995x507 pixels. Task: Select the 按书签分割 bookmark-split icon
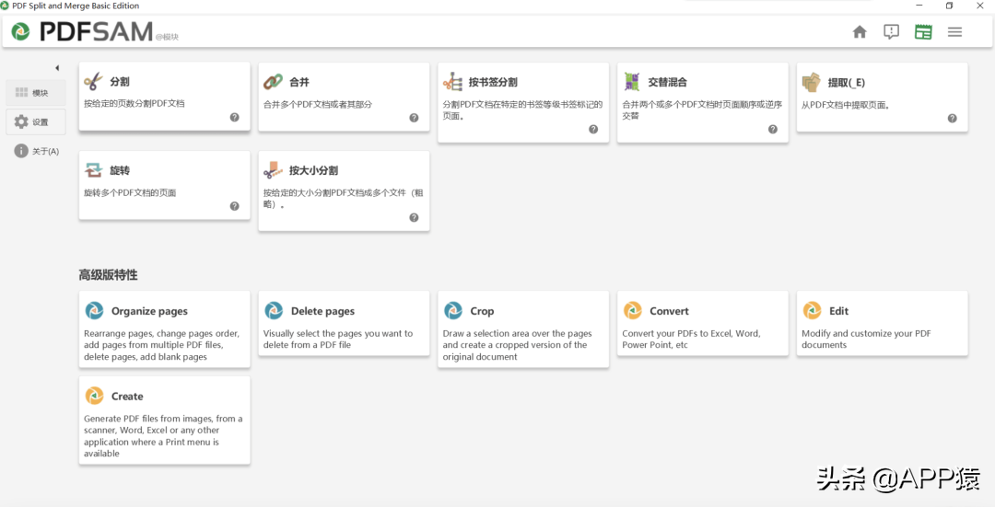[452, 82]
